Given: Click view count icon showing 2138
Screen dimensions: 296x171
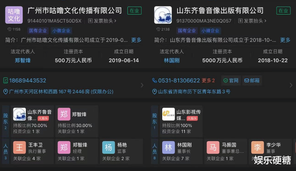Looking at the screenshot, I should 159,29.
